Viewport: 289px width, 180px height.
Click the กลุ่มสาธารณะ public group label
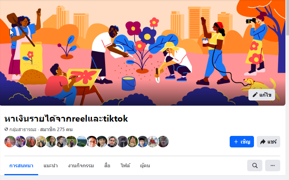[23, 130]
